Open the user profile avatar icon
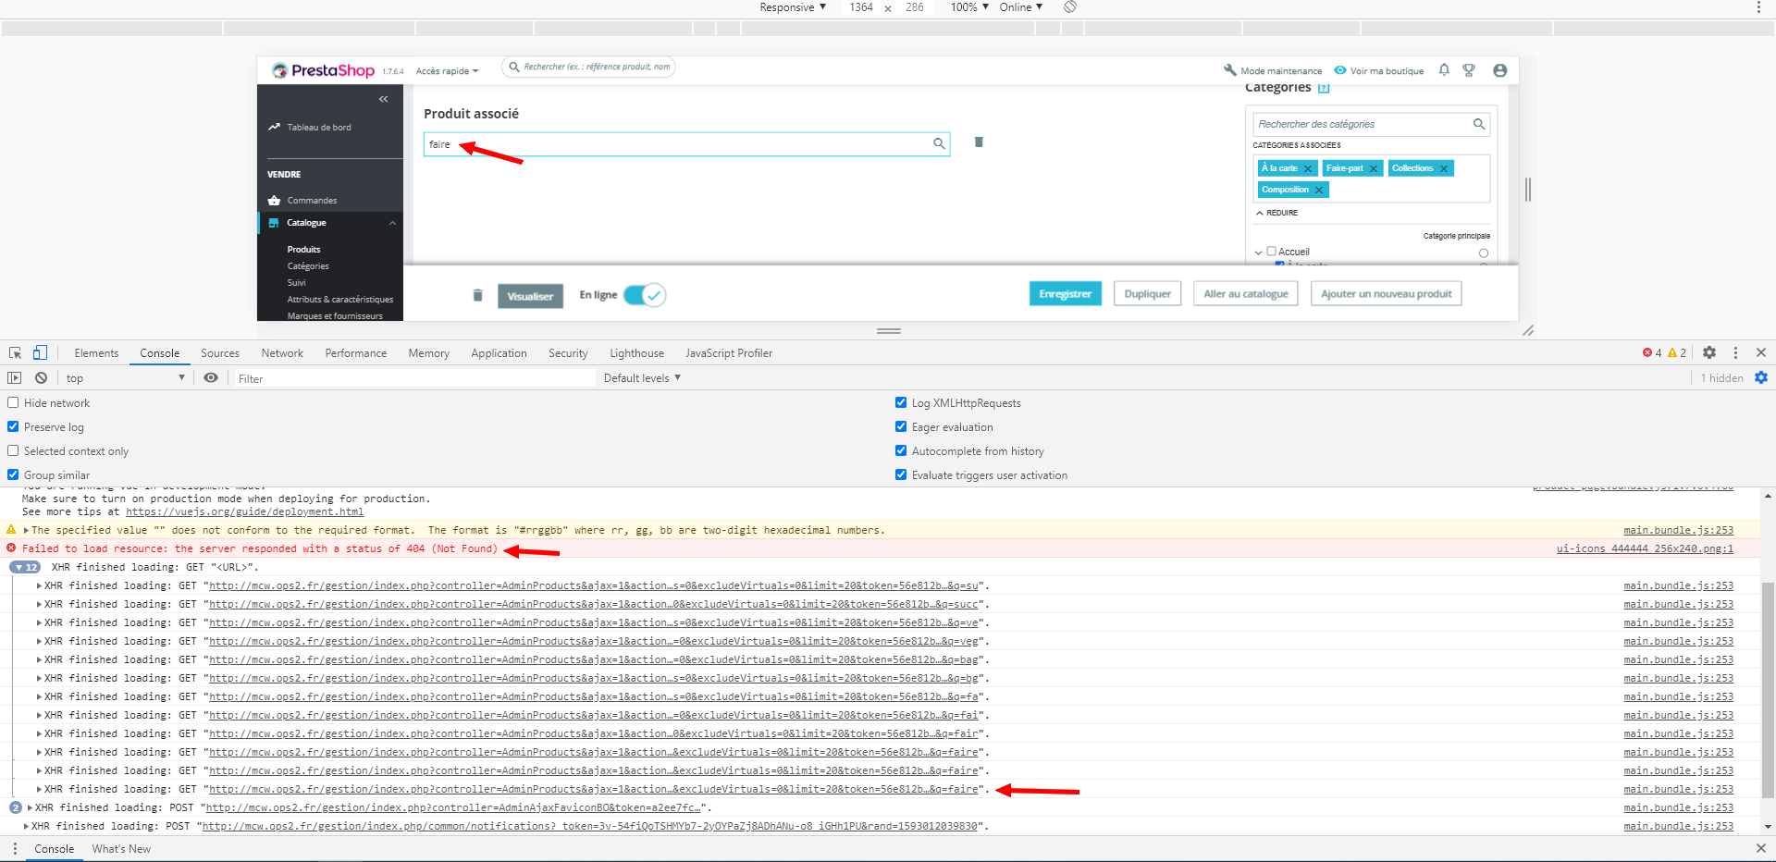1776x862 pixels. coord(1500,70)
